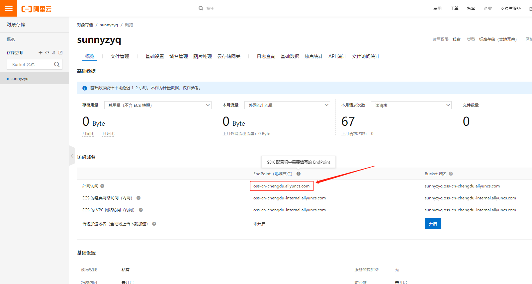The image size is (532, 284).
Task: Open 费用 in the top navigation
Action: click(437, 9)
